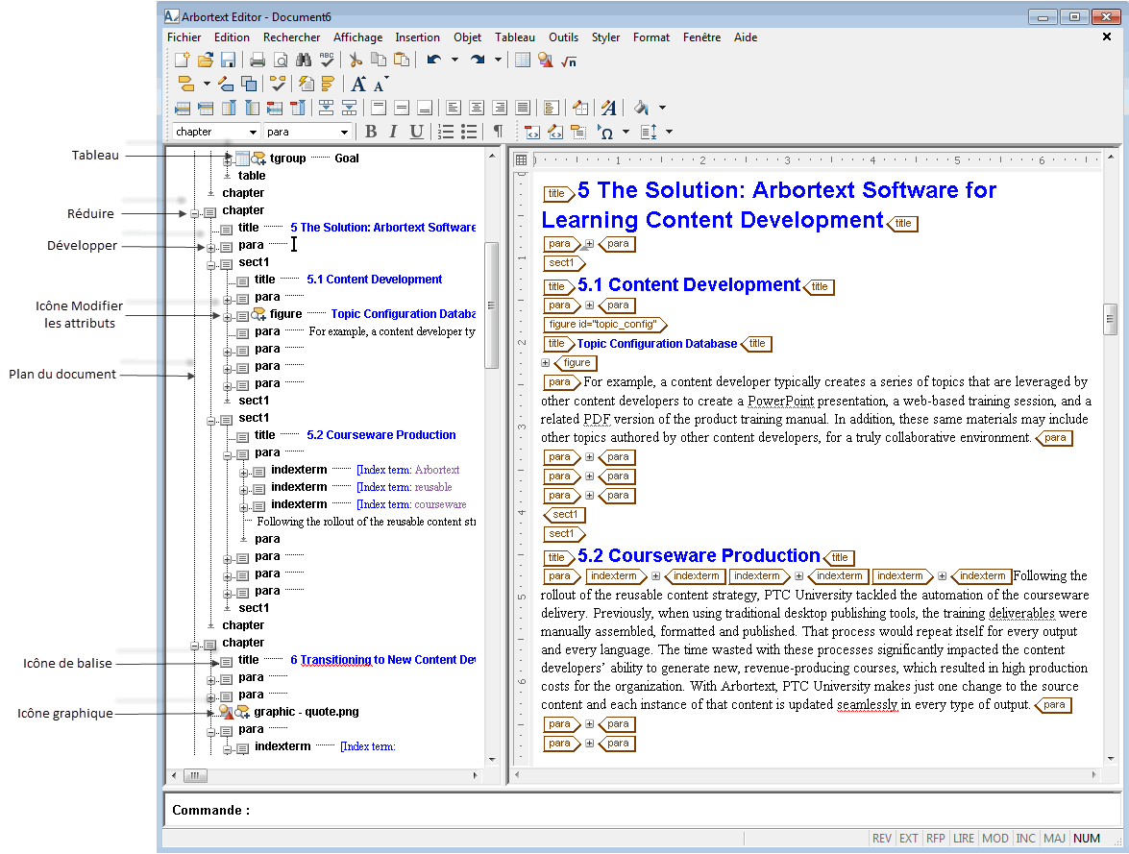Click the Insert Markup tag icon

tap(185, 85)
